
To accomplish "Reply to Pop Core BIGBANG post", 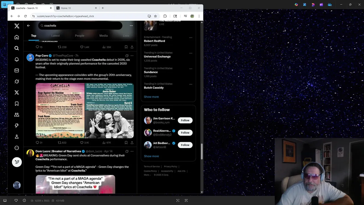I will point(39,143).
